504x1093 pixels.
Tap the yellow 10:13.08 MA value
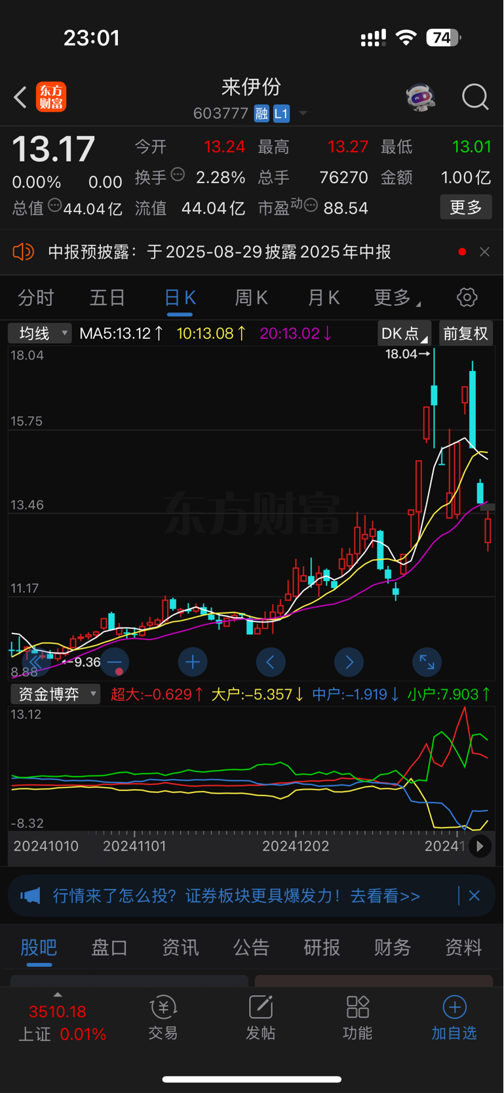(212, 333)
